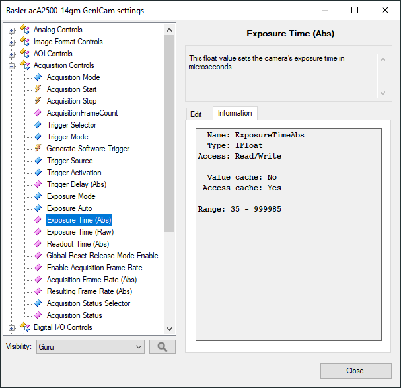Screen dimensions: 401x388
Task: Open the Visibility dropdown set to Guru
Action: tap(91, 346)
